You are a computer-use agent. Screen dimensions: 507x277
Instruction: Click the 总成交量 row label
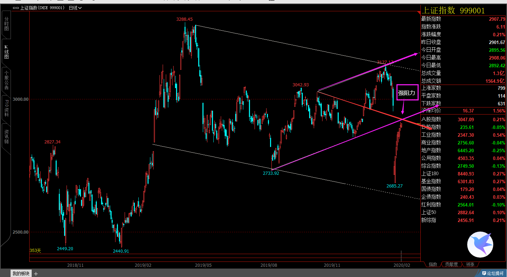(431, 73)
